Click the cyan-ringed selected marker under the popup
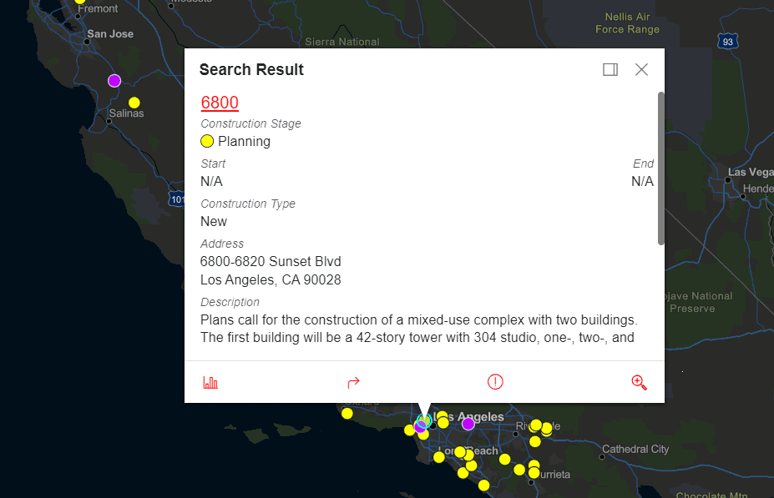Image resolution: width=774 pixels, height=498 pixels. pyautogui.click(x=424, y=420)
